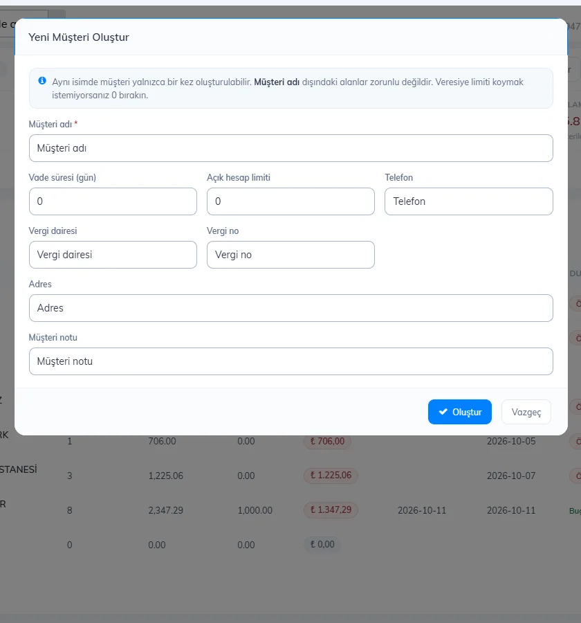Click the ₺ 1.225,06 balance badge
581x623 pixels.
331,475
